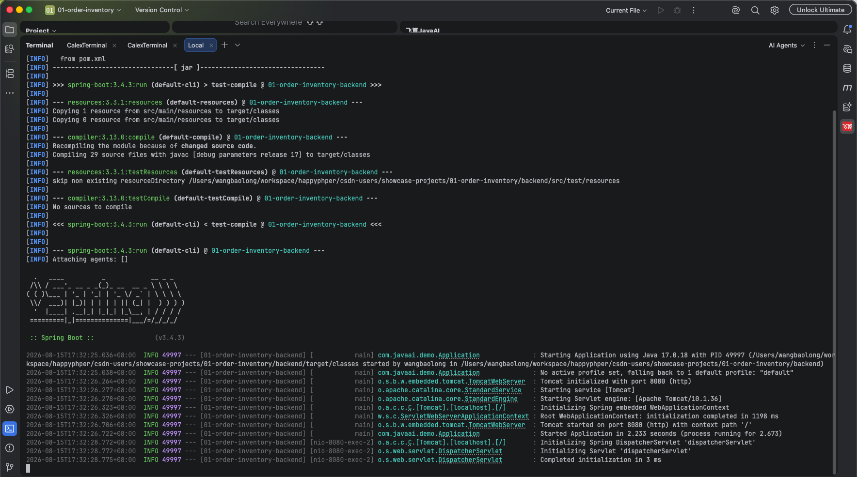Click the ':: Spring Boot ::' banner text
Image resolution: width=857 pixels, height=477 pixels.
click(x=62, y=338)
